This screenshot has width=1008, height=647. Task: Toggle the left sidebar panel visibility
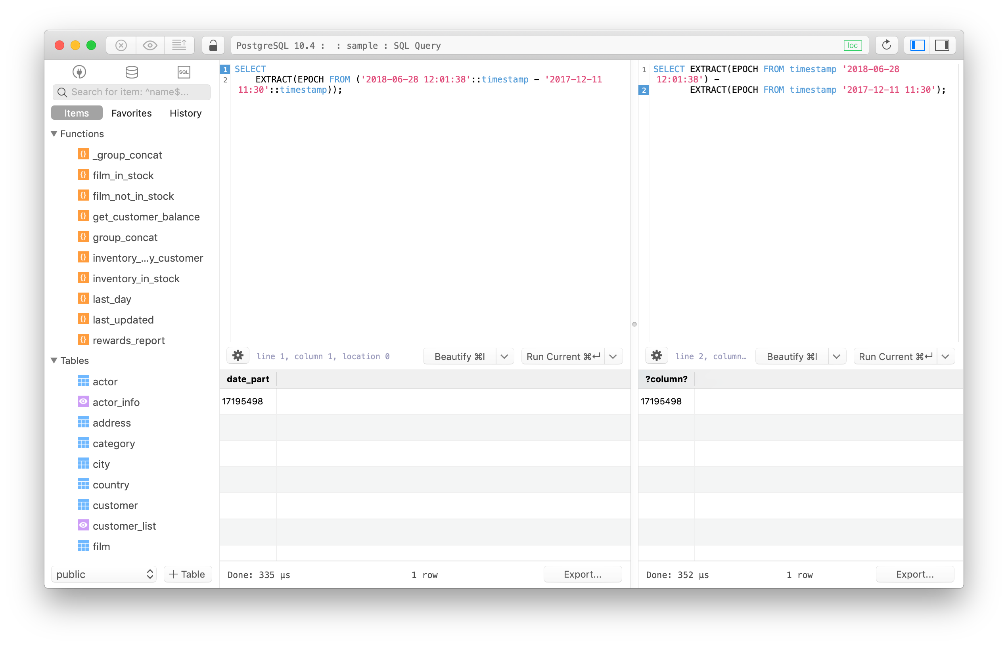coord(917,45)
